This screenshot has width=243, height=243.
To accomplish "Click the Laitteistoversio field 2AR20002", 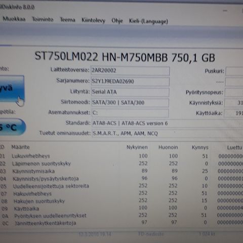I will click(x=130, y=71).
